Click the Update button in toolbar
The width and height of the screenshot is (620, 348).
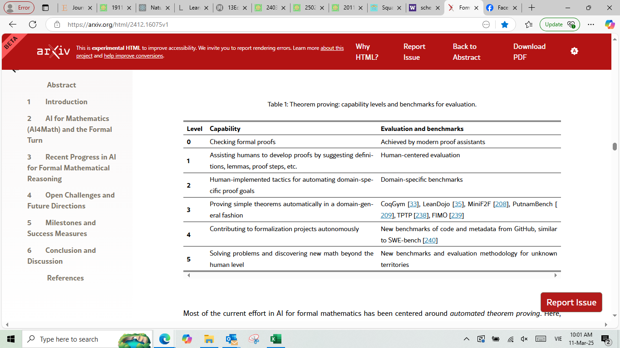[x=560, y=24]
